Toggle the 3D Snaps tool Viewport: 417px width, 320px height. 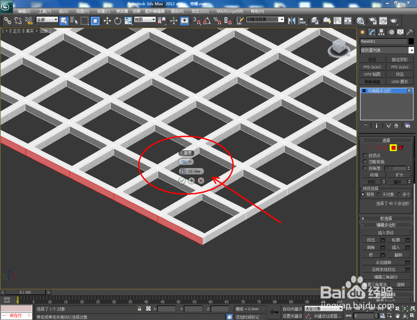pos(196,20)
